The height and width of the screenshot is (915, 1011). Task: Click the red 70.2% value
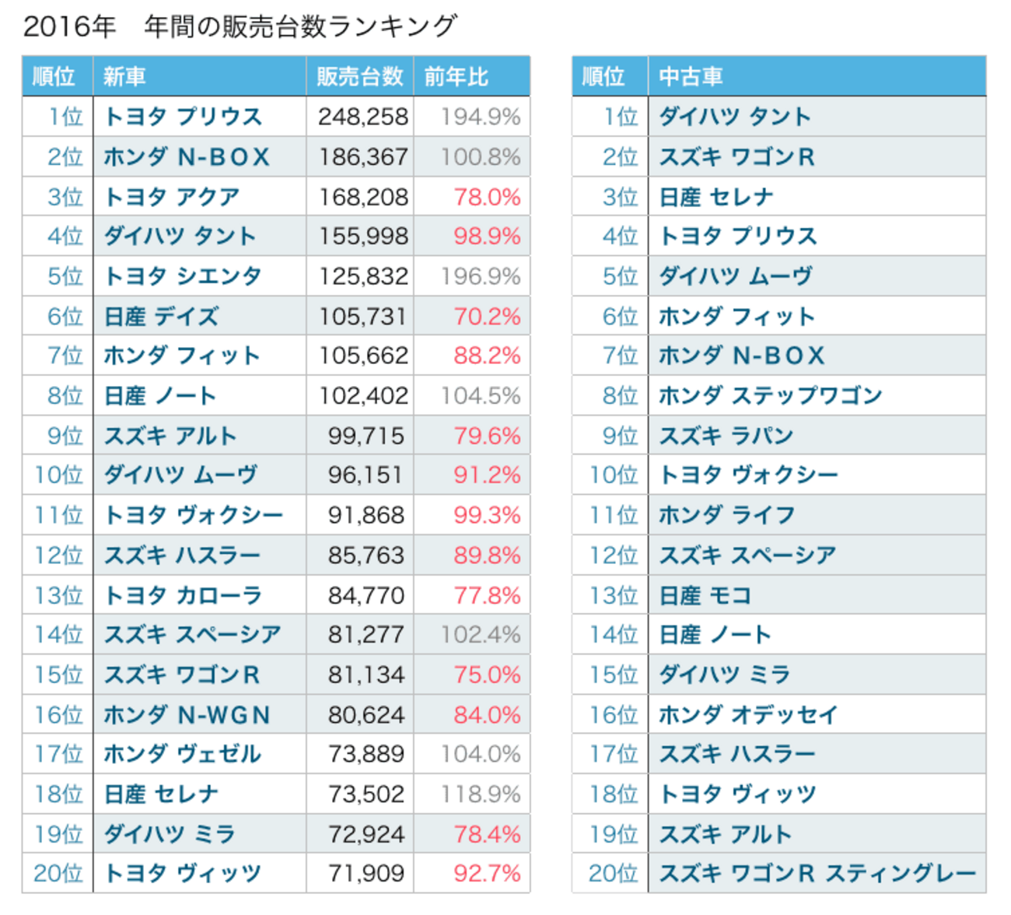coord(487,317)
